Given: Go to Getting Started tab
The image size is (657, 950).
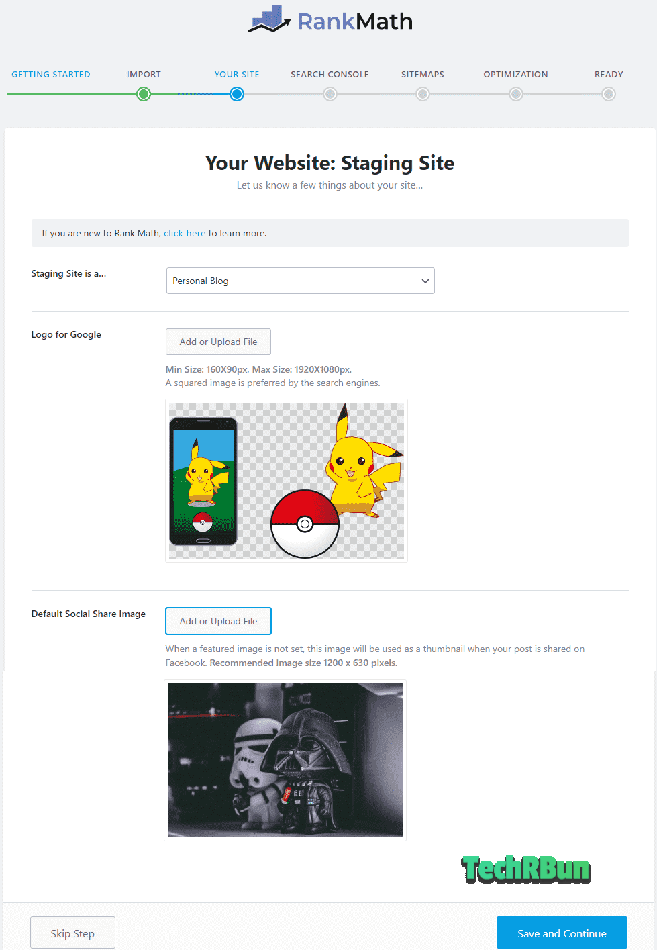Looking at the screenshot, I should pyautogui.click(x=51, y=75).
